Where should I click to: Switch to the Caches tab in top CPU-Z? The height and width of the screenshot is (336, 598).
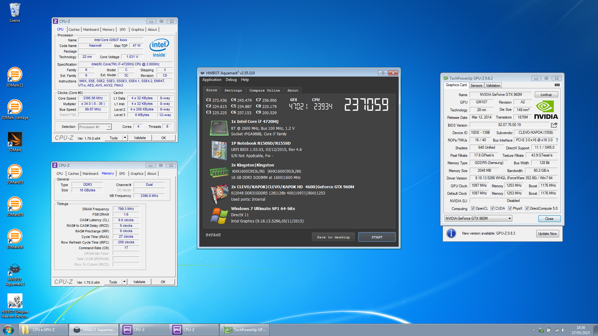[74, 30]
